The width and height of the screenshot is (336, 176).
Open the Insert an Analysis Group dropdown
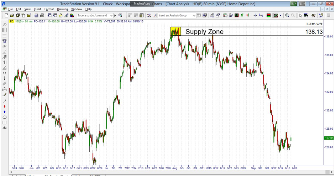click(194, 15)
